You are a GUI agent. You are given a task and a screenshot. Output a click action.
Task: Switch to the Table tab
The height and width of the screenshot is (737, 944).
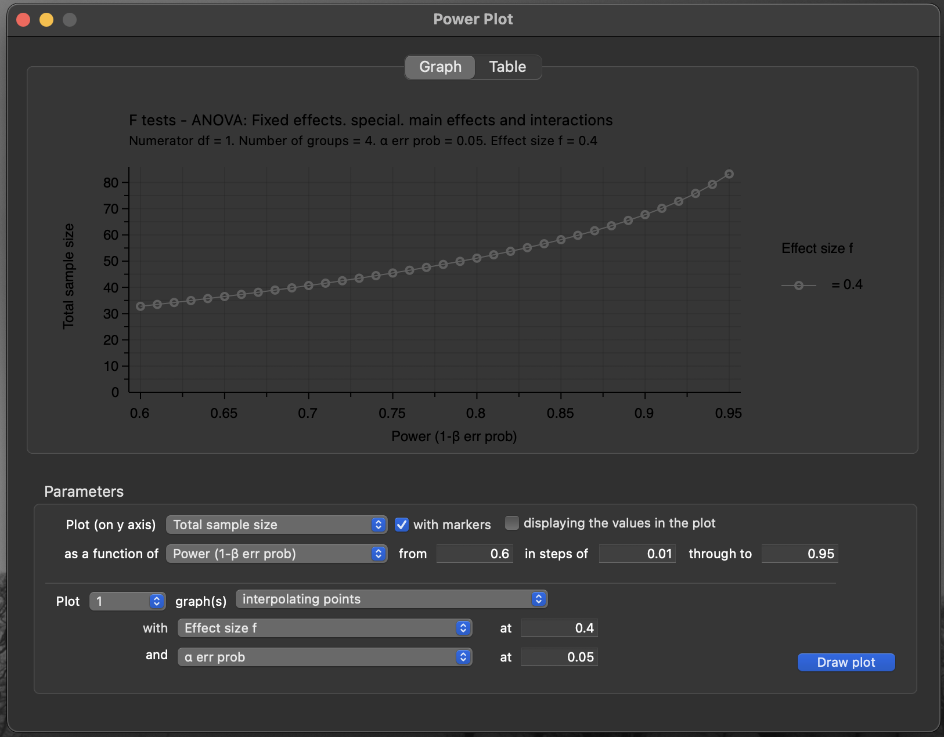point(507,67)
